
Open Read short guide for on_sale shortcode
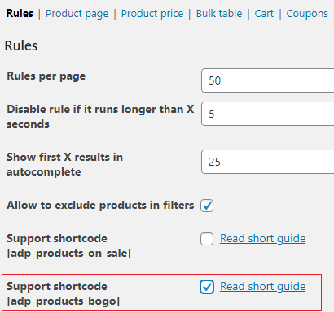pos(262,239)
